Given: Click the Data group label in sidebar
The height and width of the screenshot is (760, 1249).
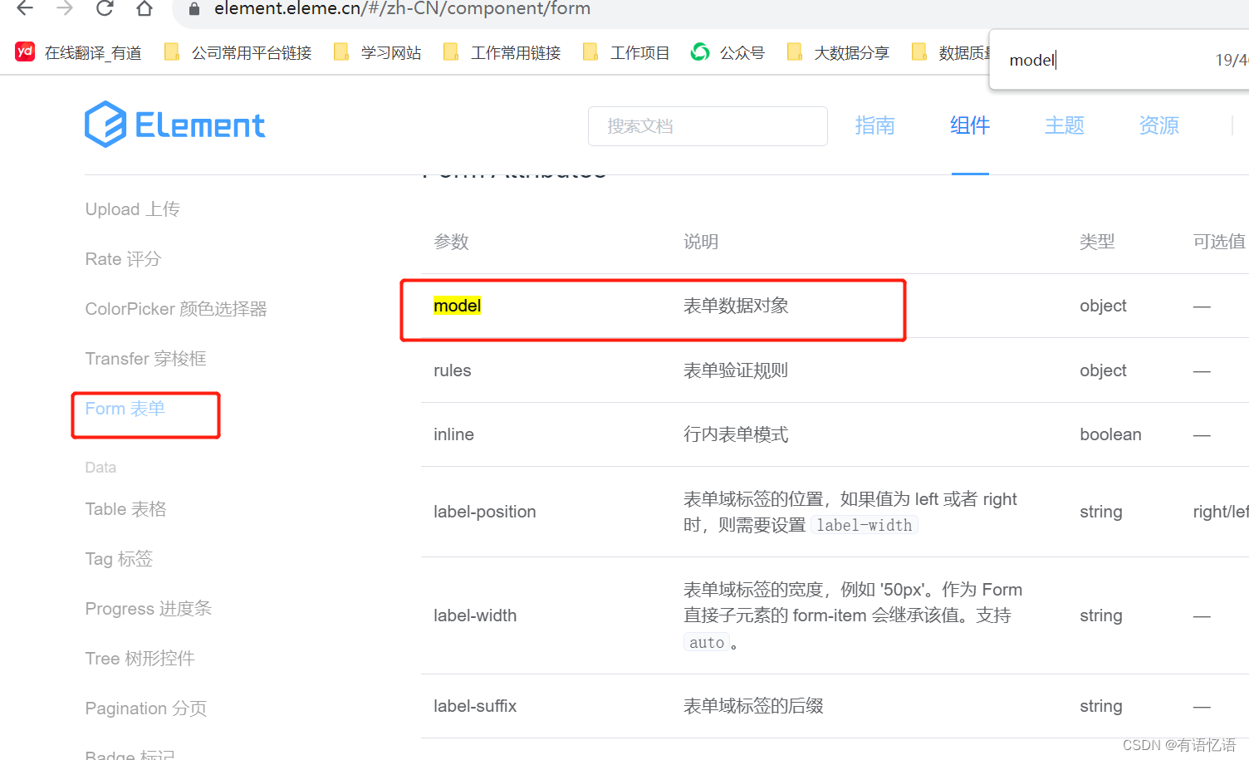Looking at the screenshot, I should 100,468.
